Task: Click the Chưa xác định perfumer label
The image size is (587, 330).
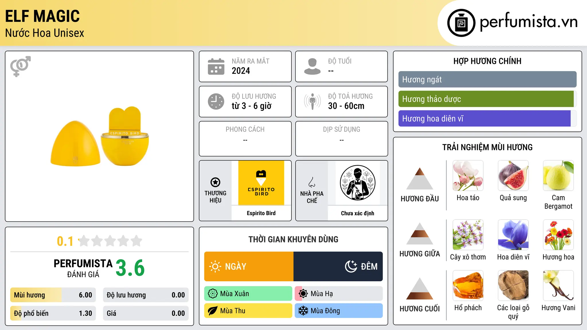Action: tap(358, 213)
